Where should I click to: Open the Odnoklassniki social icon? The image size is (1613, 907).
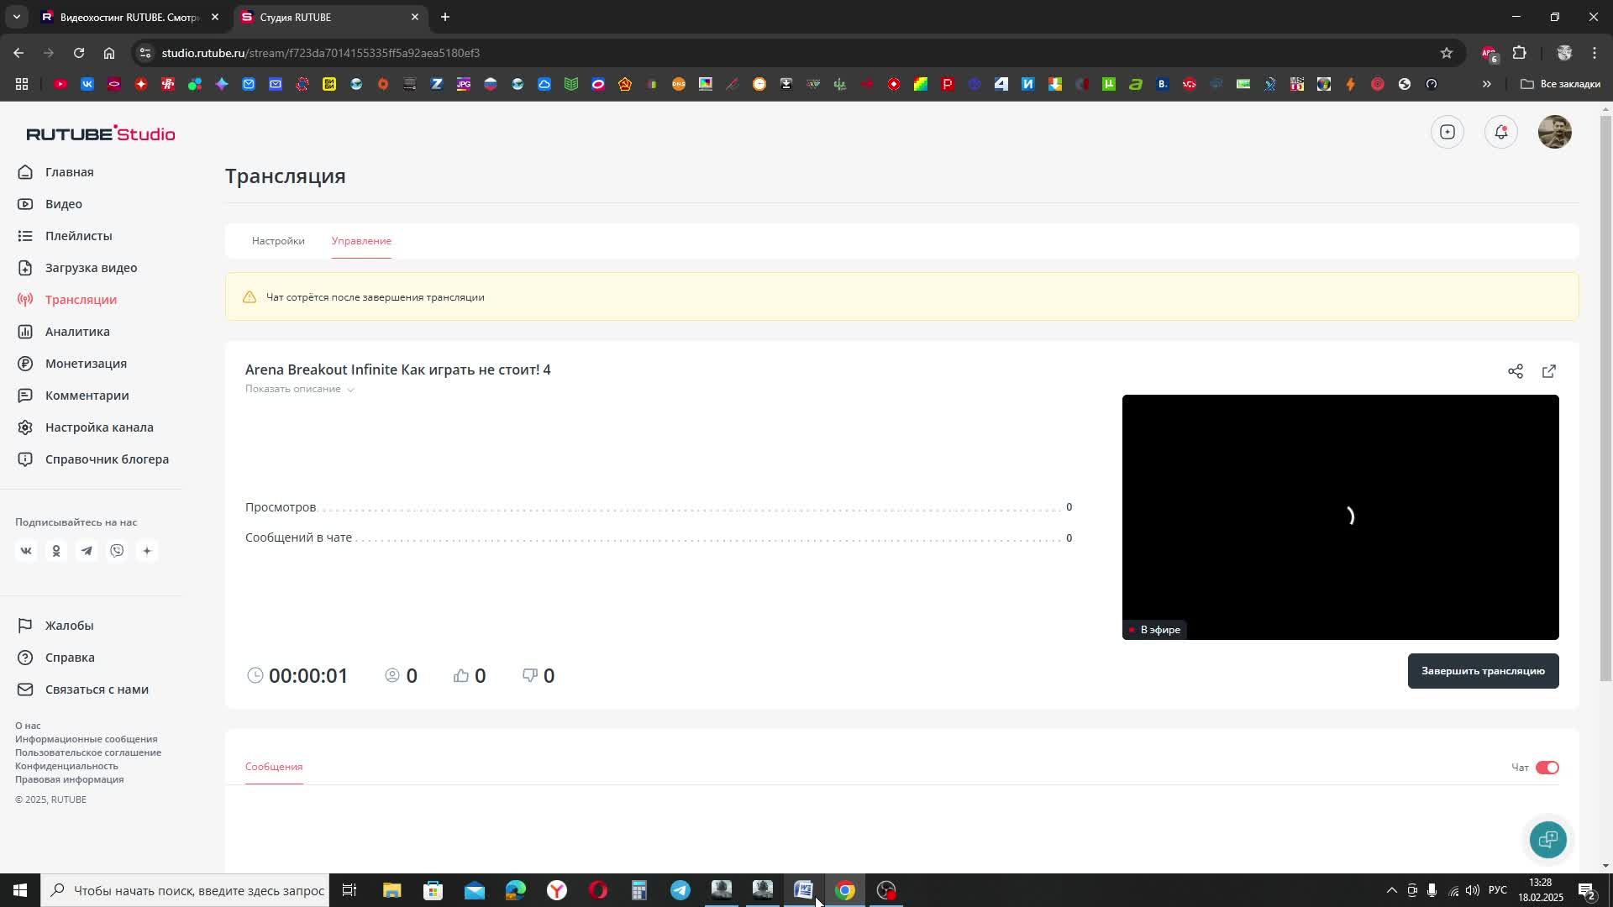(x=56, y=551)
